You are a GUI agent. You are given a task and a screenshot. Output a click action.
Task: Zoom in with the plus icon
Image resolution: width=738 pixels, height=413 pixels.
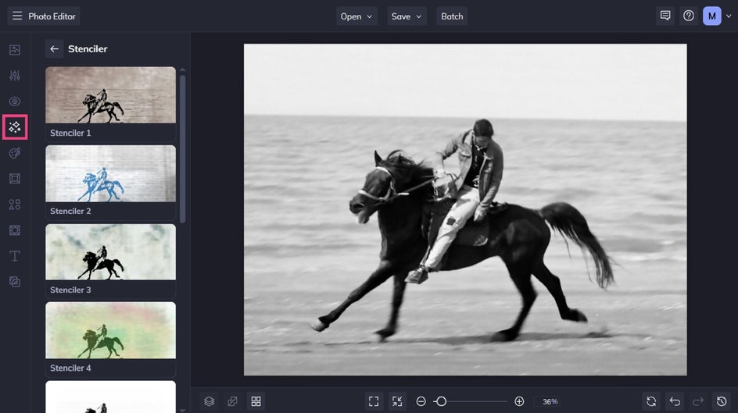click(x=519, y=401)
